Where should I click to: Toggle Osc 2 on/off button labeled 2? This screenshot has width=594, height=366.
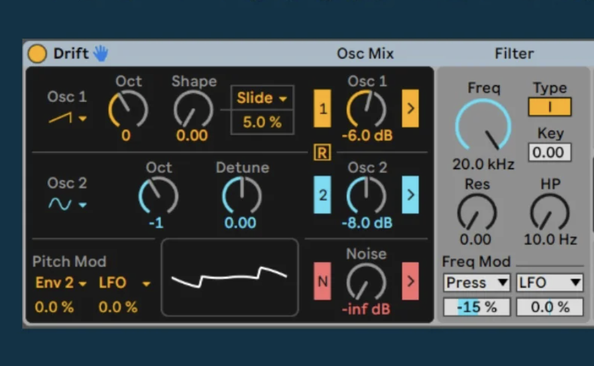(322, 195)
